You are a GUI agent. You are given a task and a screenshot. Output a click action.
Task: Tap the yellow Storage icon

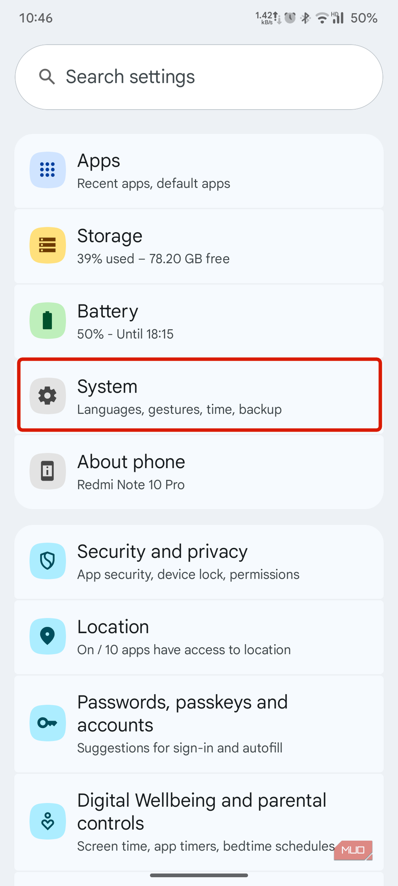coord(48,245)
